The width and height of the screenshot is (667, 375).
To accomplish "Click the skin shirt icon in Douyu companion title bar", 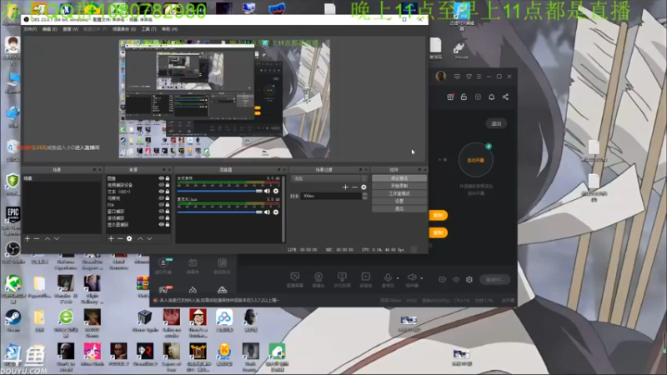I will 469,77.
